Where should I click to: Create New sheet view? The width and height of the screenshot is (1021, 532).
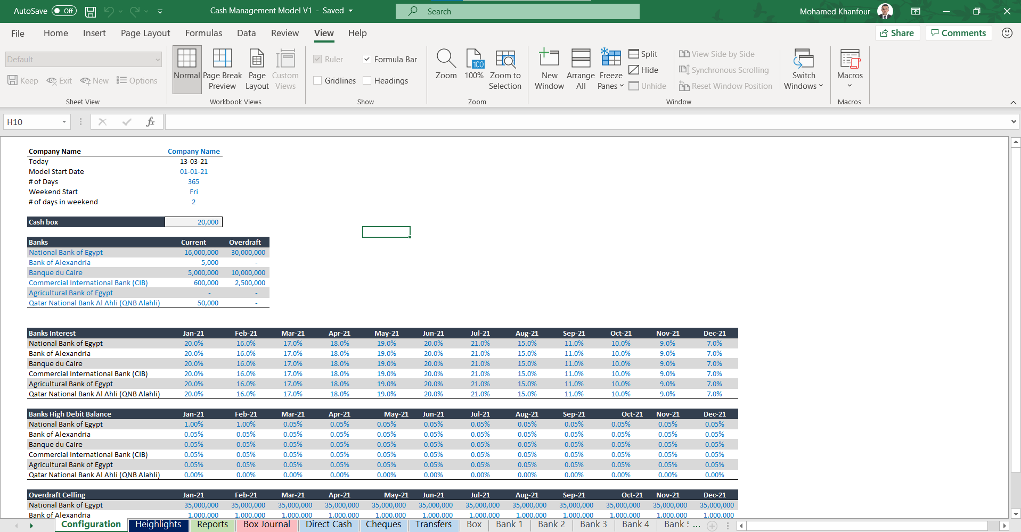[94, 80]
